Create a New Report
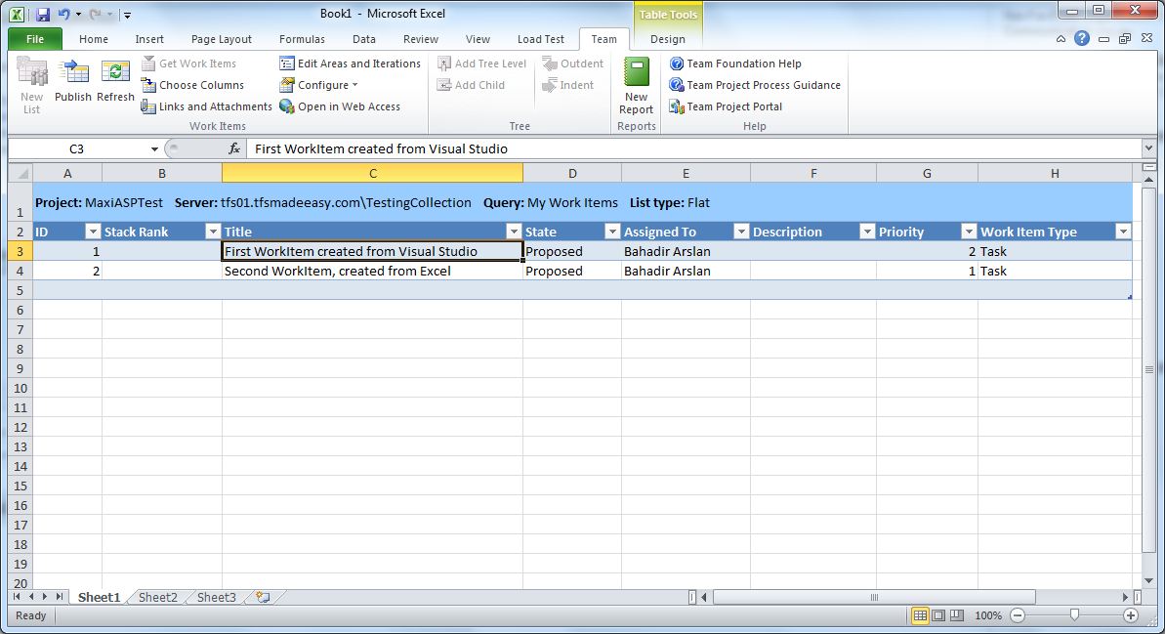 pyautogui.click(x=636, y=86)
